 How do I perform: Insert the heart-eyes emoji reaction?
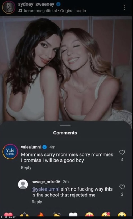coord(89,215)
